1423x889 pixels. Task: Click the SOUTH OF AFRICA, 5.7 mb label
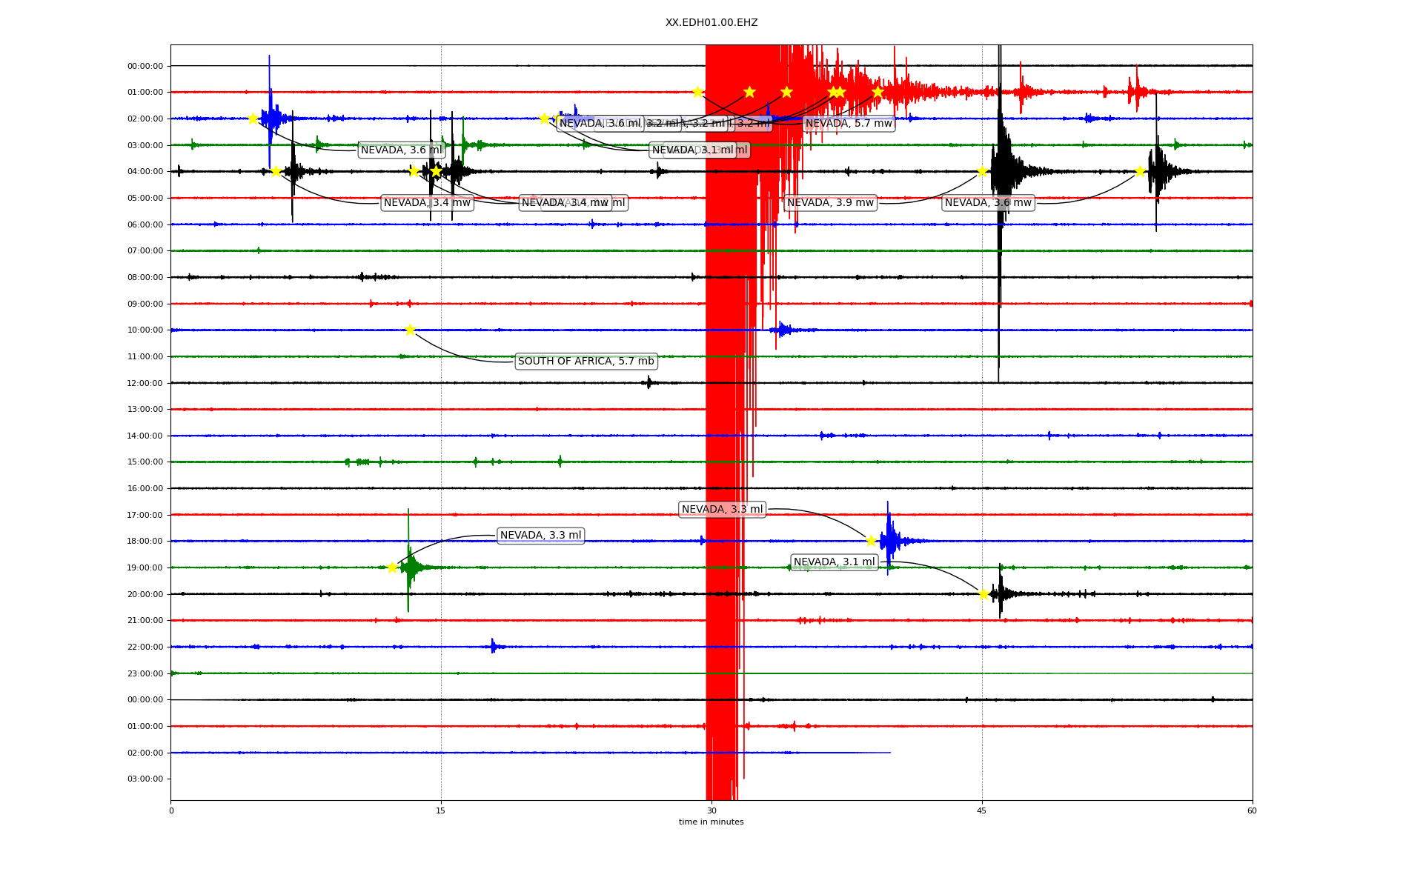586,362
